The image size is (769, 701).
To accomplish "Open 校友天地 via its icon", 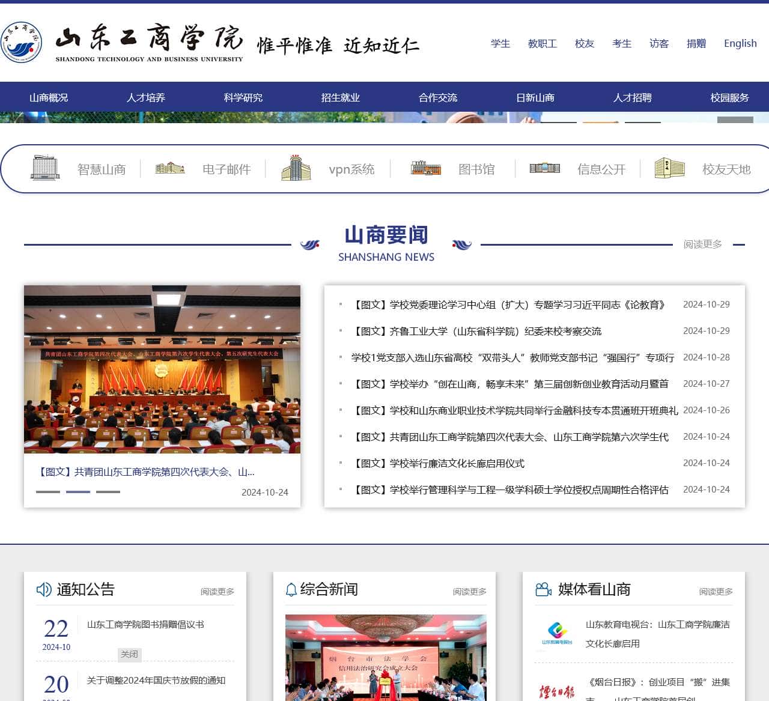I will coord(670,168).
